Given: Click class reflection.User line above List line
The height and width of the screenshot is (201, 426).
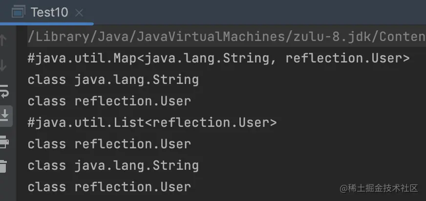Looking at the screenshot, I should click(109, 101).
